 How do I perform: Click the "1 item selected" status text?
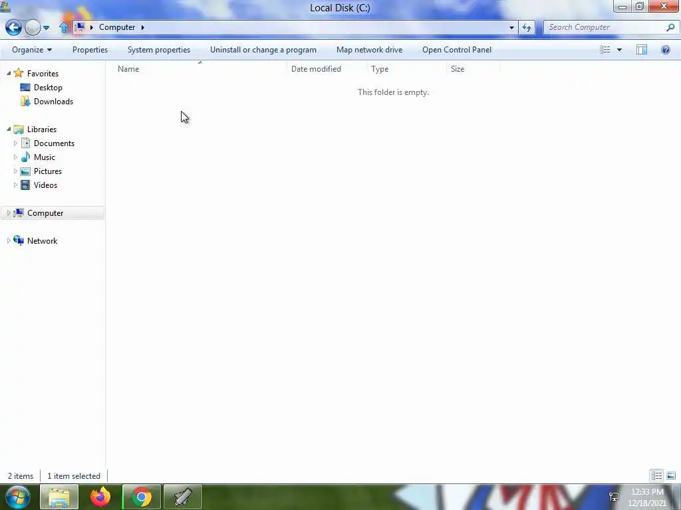pyautogui.click(x=74, y=476)
